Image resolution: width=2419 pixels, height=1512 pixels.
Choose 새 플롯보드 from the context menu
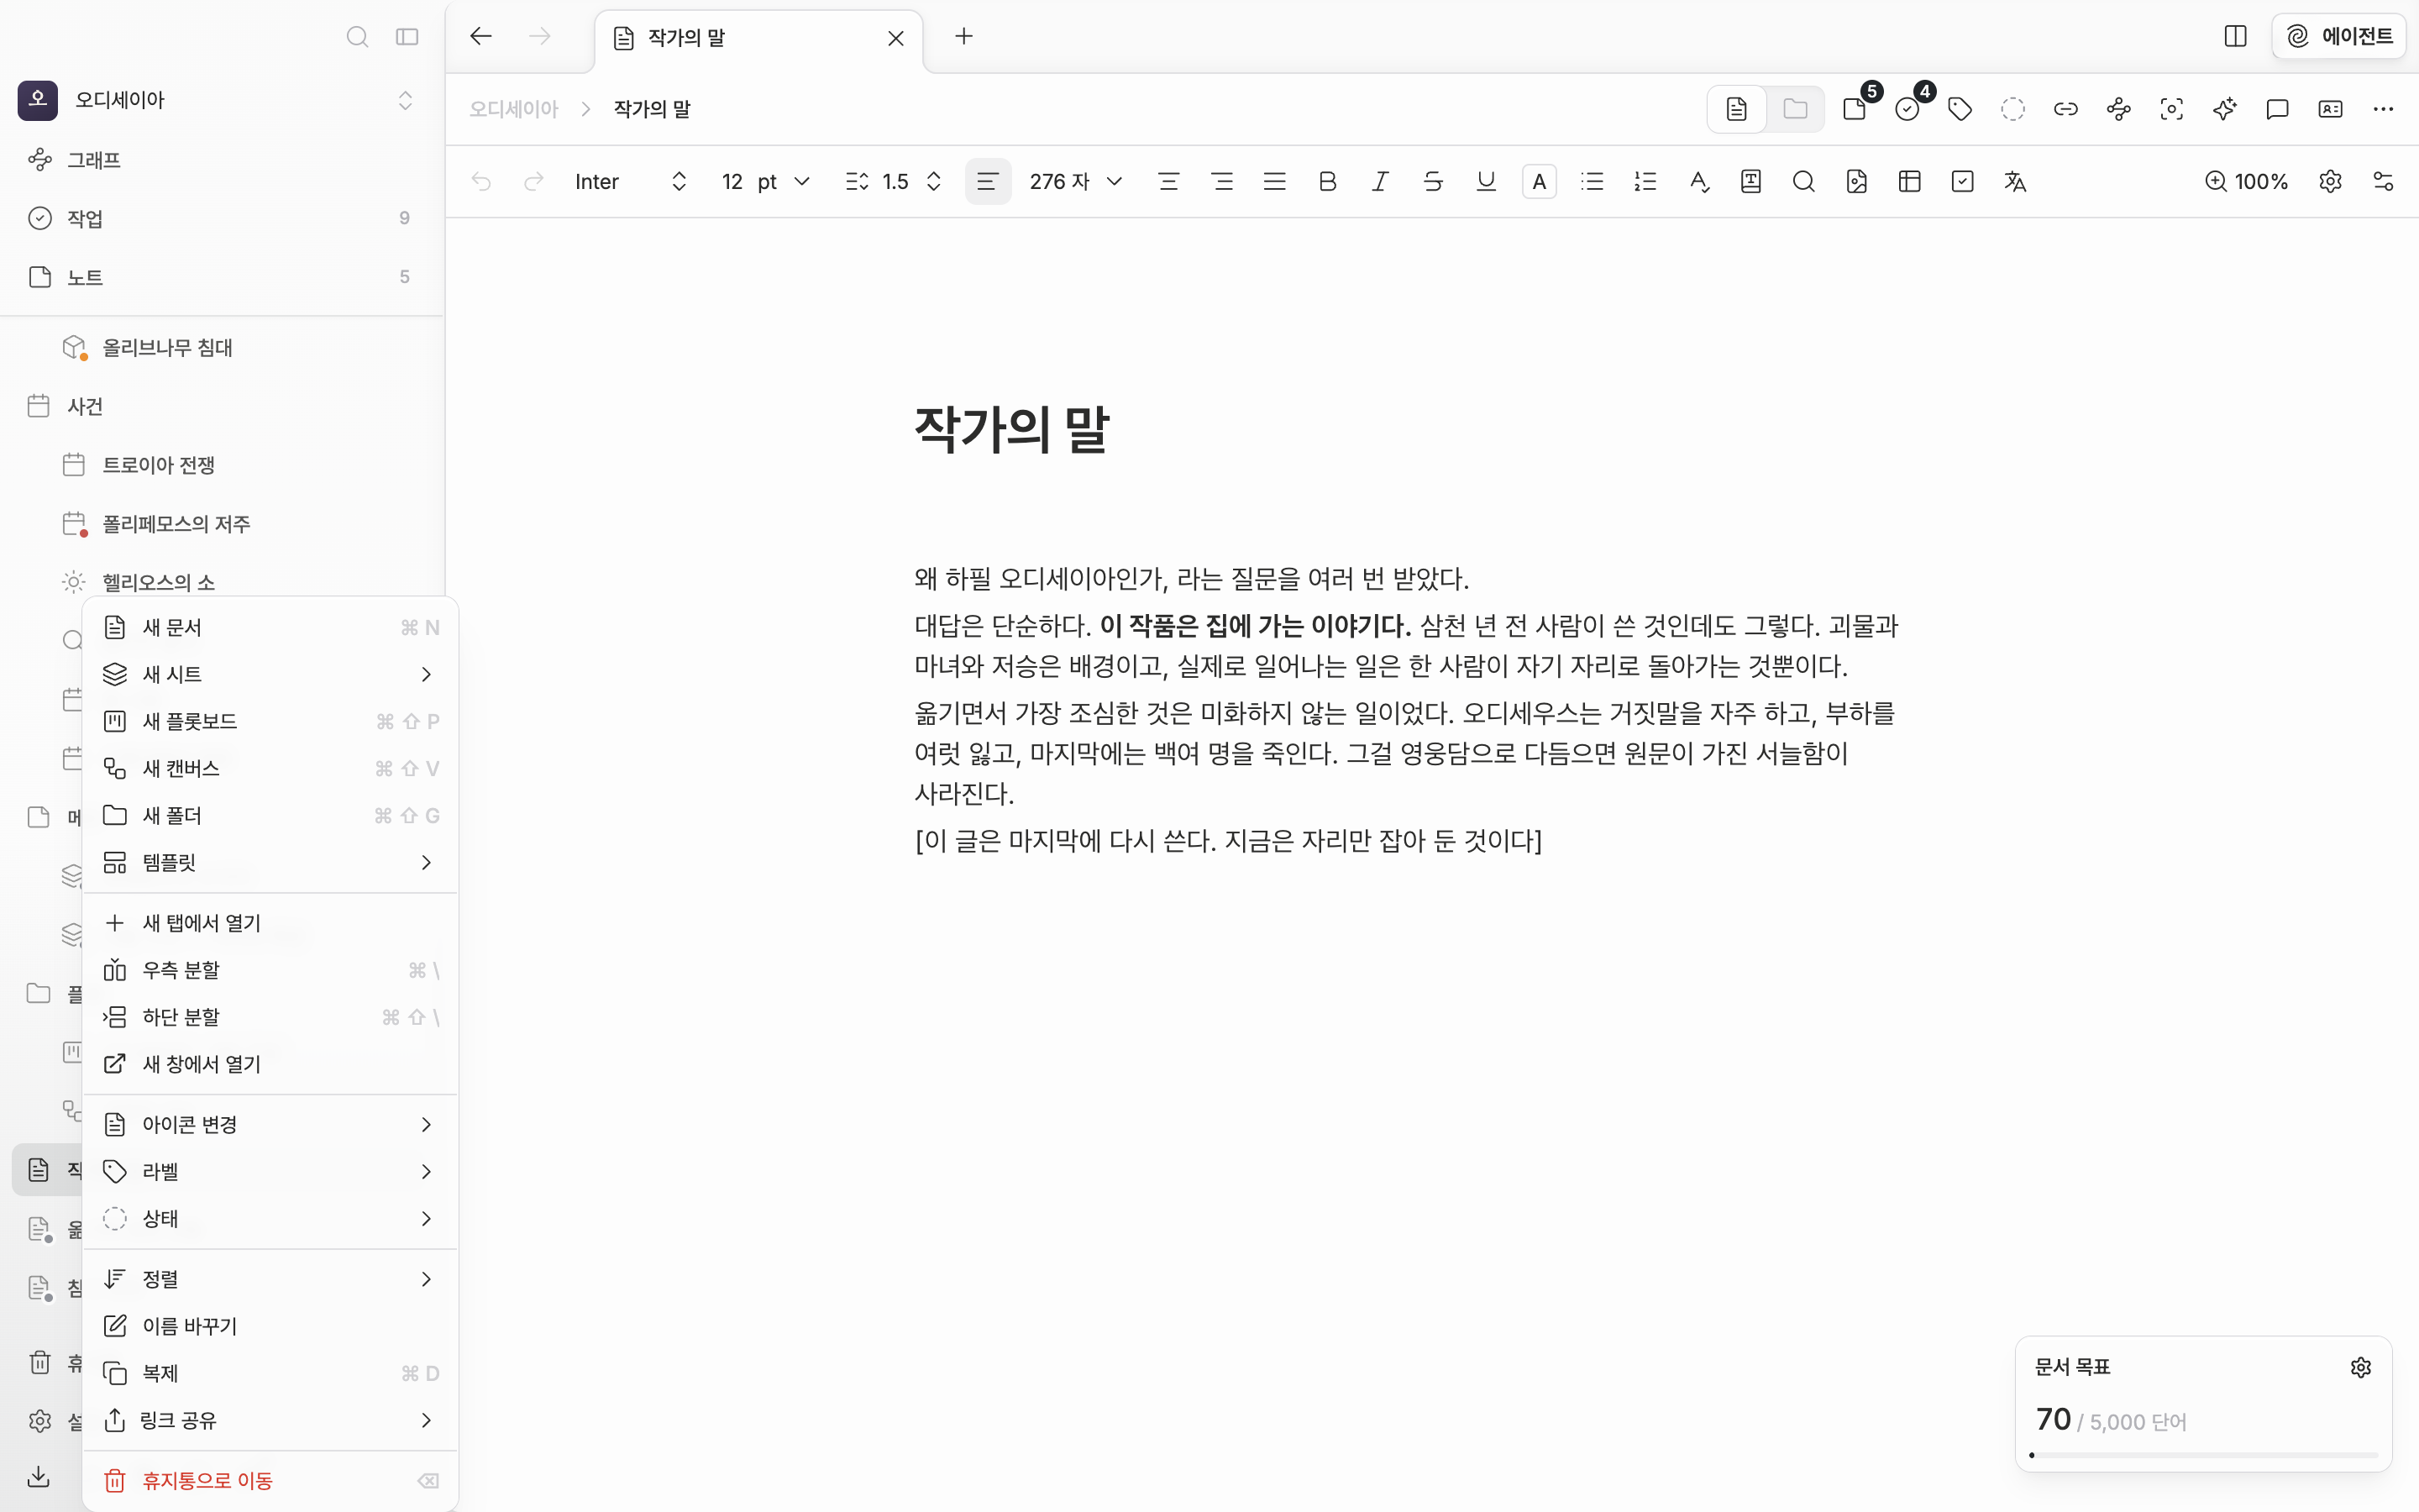271,721
